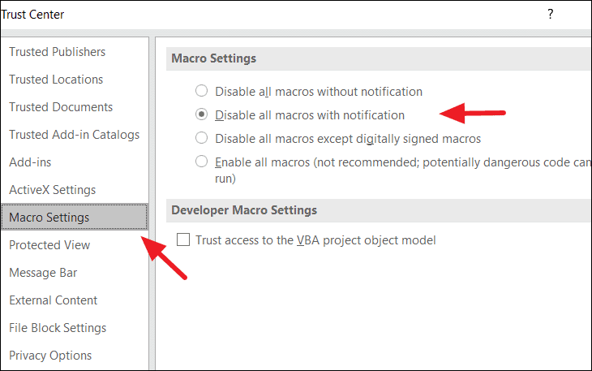Open Trusted Documents settings

(61, 107)
